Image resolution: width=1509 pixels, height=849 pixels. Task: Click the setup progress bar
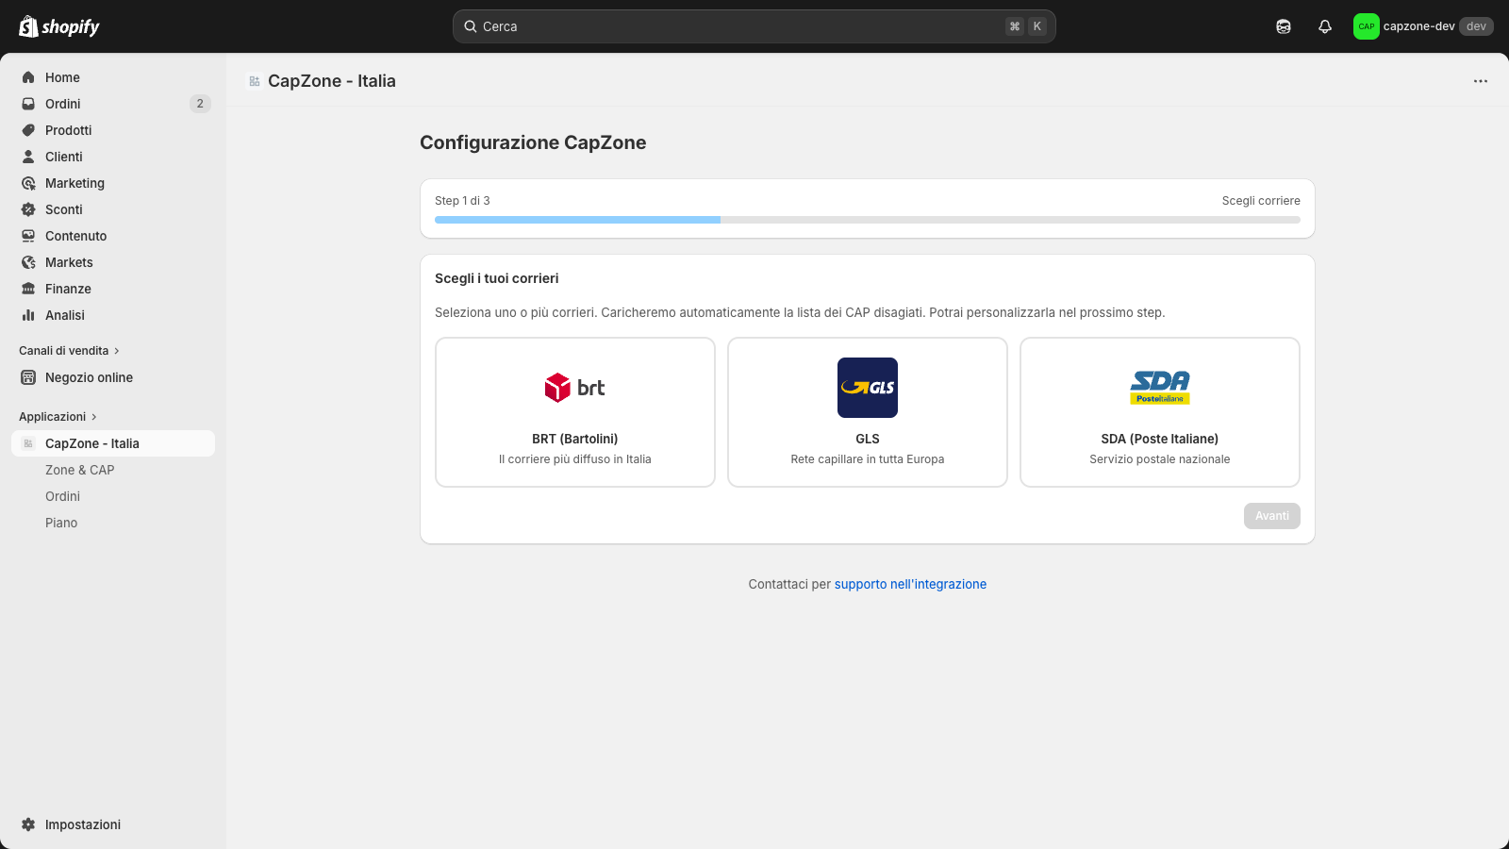tap(868, 220)
